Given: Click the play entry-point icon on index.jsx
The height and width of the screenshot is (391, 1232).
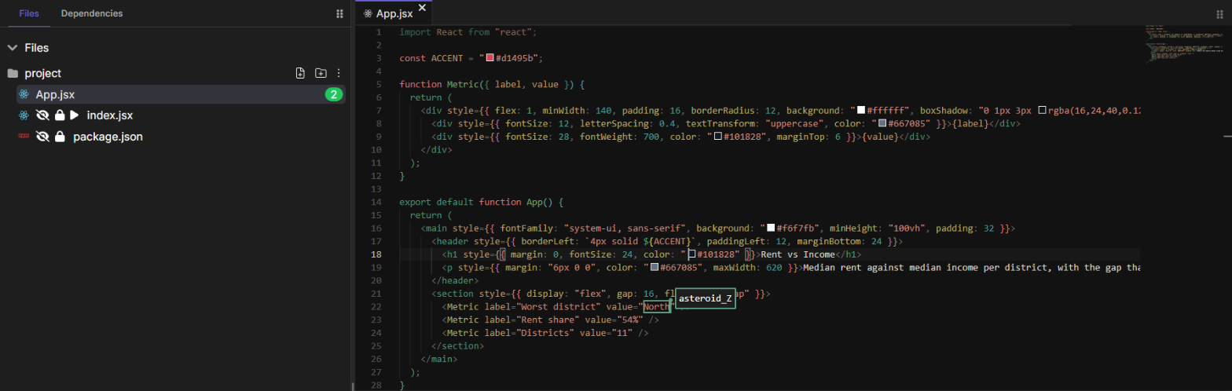Looking at the screenshot, I should 75,115.
